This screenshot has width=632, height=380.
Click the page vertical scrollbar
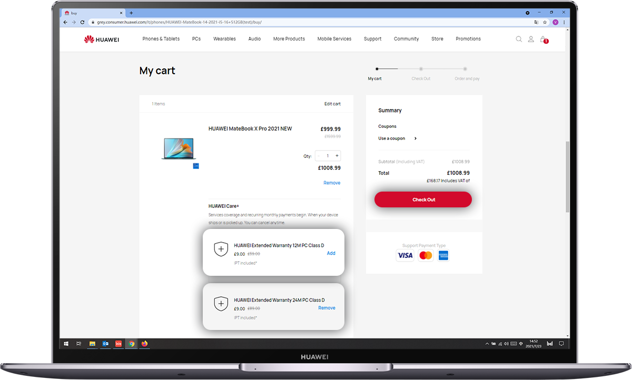coord(567,176)
